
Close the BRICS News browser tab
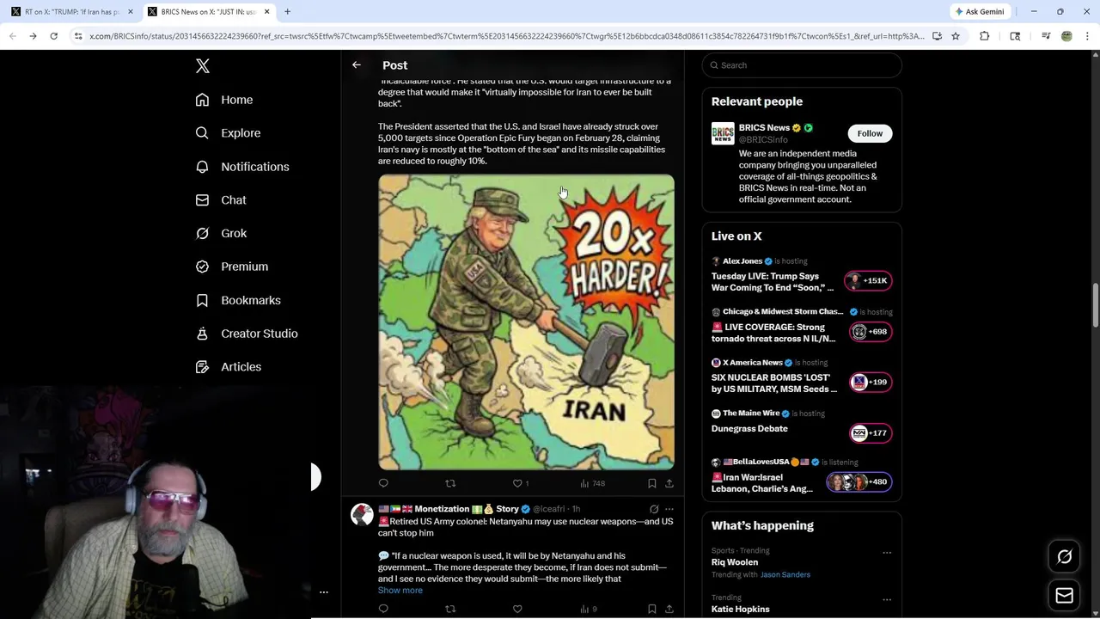267,12
